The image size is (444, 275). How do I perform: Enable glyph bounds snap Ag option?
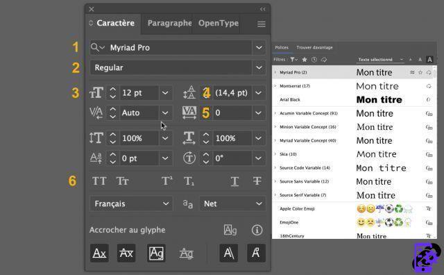tap(156, 253)
